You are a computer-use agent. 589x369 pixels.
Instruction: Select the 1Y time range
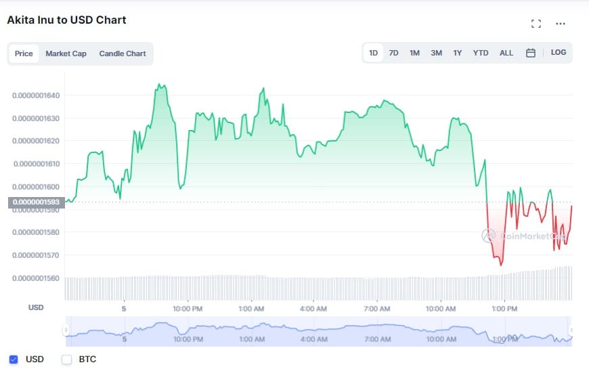click(457, 53)
